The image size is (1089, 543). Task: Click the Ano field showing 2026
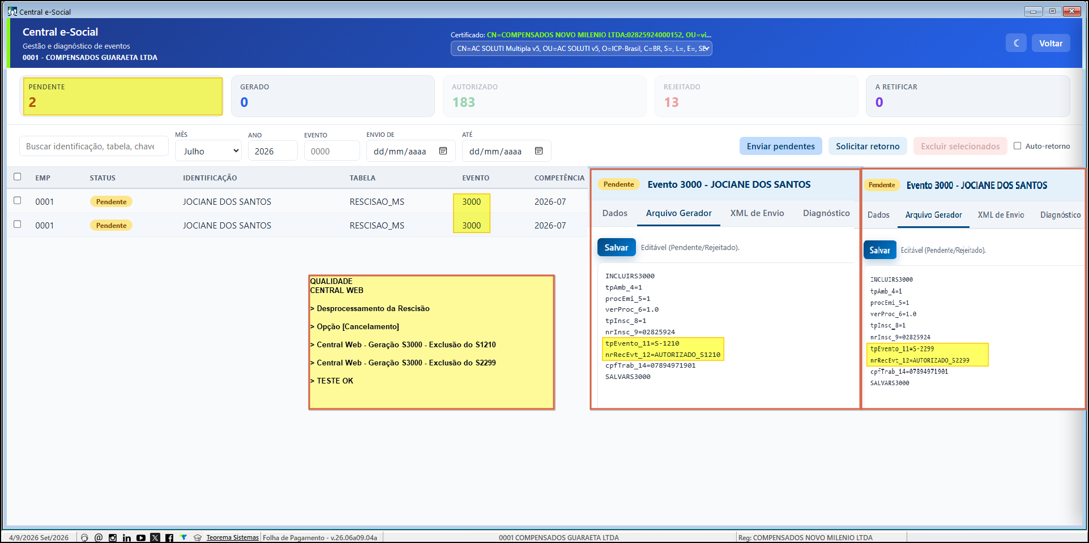pos(272,151)
